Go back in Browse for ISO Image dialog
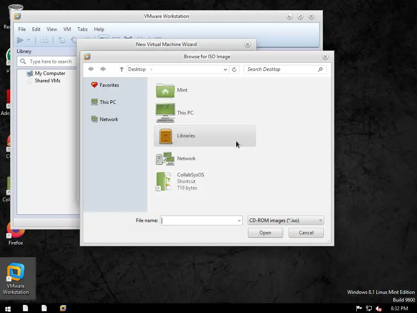Screen dimensions: 417x313 [91, 69]
